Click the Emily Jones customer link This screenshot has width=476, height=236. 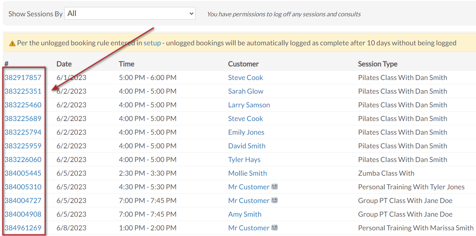246,132
